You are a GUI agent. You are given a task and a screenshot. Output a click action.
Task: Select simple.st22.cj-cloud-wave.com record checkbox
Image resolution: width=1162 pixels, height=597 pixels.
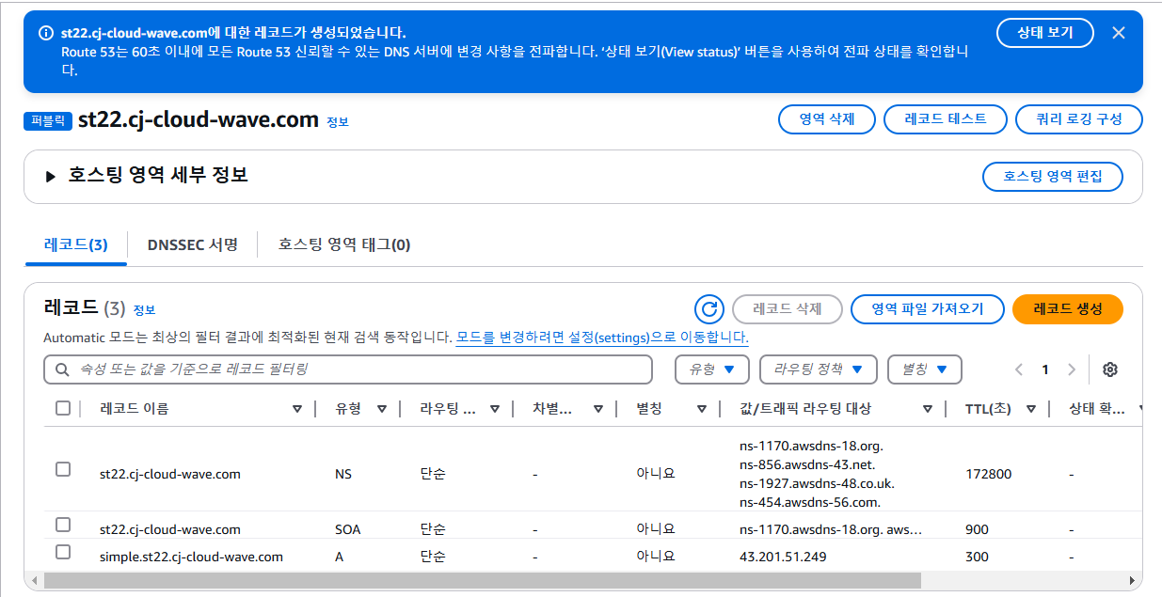[x=63, y=551]
